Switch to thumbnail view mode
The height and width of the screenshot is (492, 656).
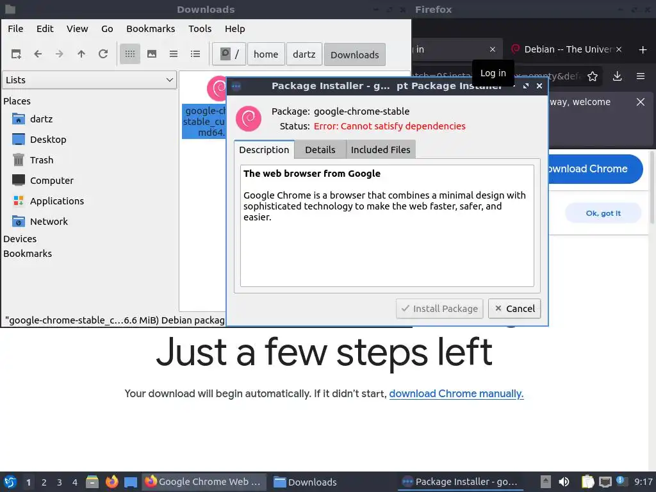point(152,54)
